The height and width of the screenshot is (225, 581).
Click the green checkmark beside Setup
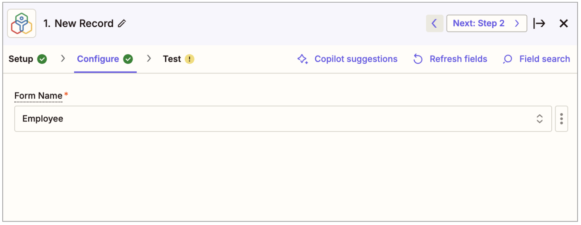[42, 59]
